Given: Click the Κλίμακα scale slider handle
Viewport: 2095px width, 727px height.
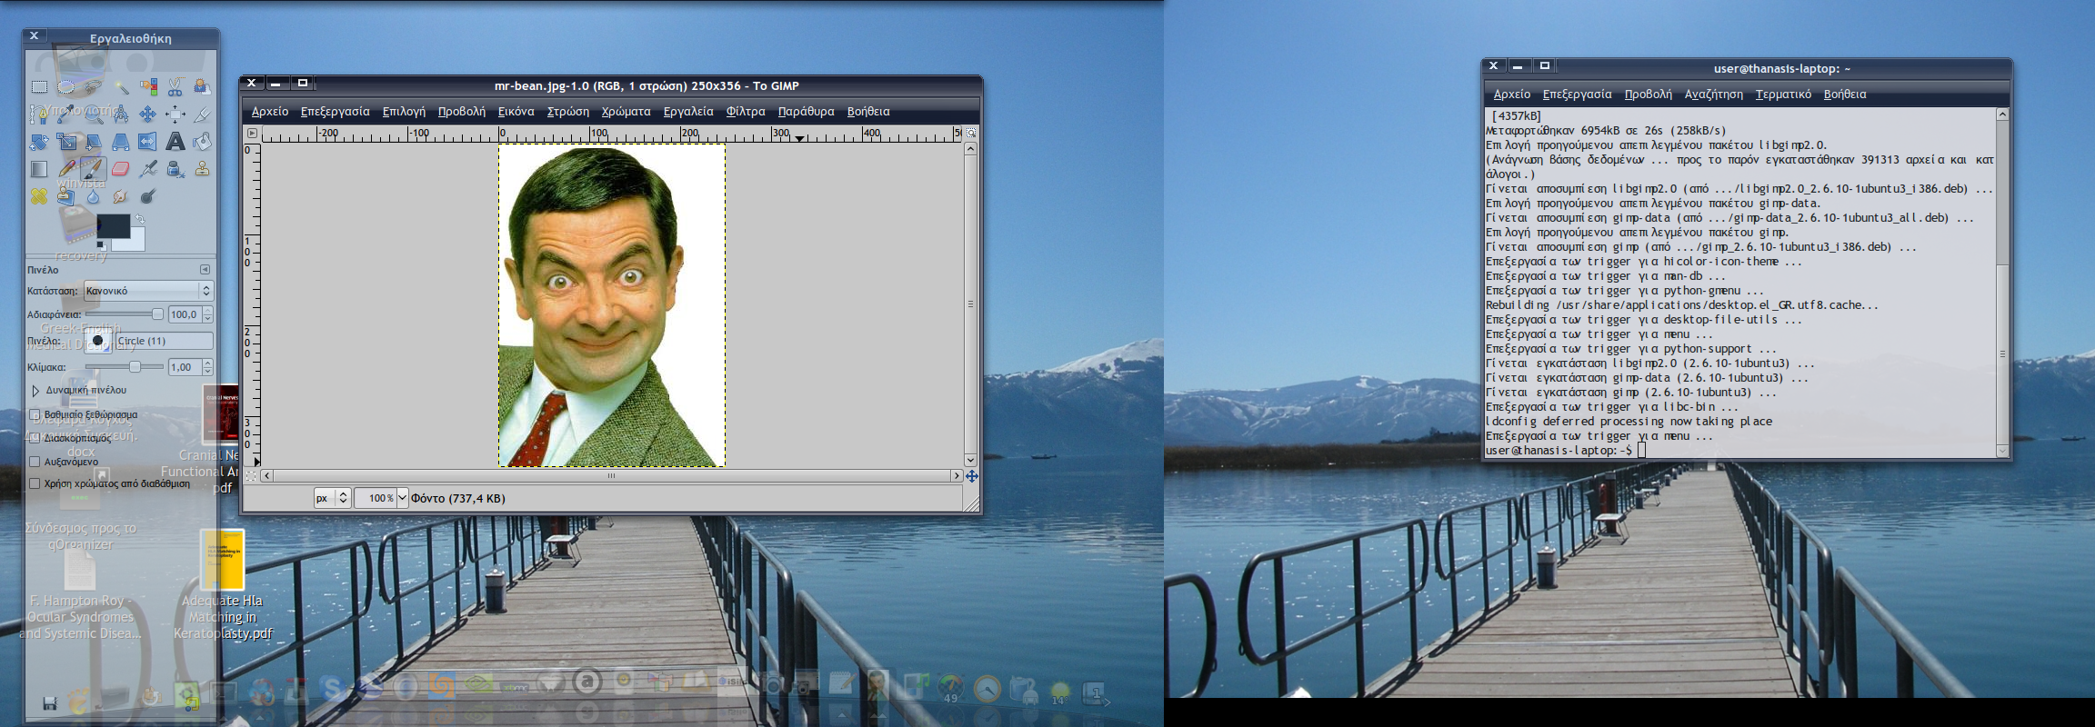Looking at the screenshot, I should pyautogui.click(x=135, y=367).
